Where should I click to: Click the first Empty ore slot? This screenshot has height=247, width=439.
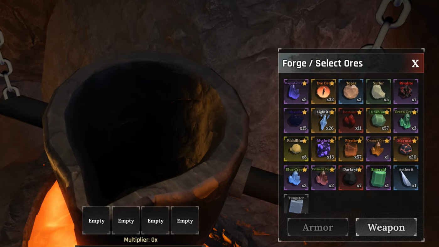point(96,220)
